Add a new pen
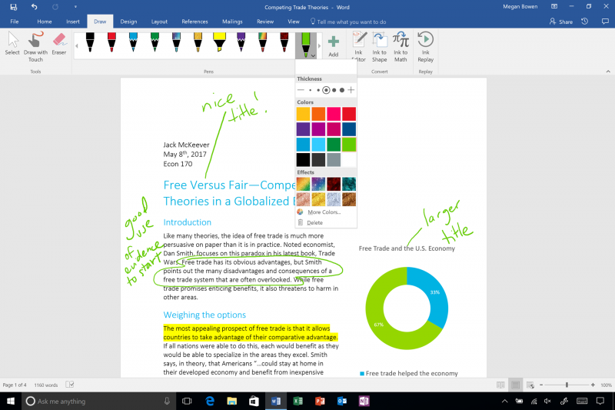Image resolution: width=615 pixels, height=410 pixels. click(334, 46)
